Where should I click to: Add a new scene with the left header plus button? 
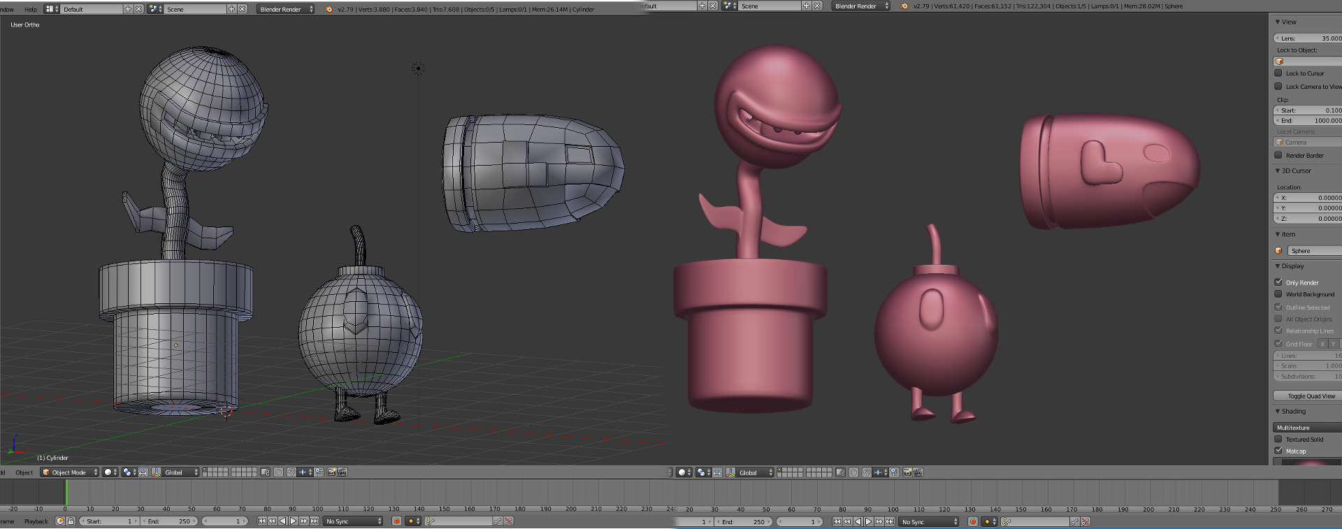[x=231, y=9]
